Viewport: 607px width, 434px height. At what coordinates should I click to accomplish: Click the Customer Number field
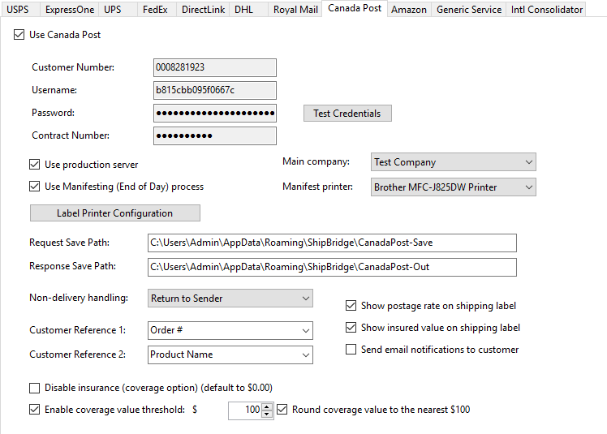pos(215,68)
